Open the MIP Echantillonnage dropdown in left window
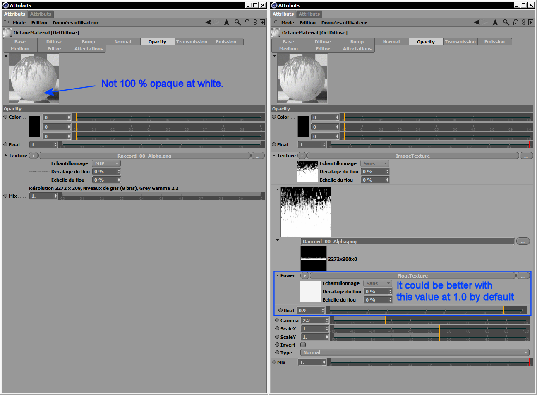 106,163
